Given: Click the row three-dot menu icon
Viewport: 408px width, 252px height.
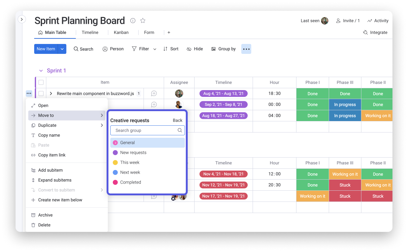Looking at the screenshot, I should point(29,93).
